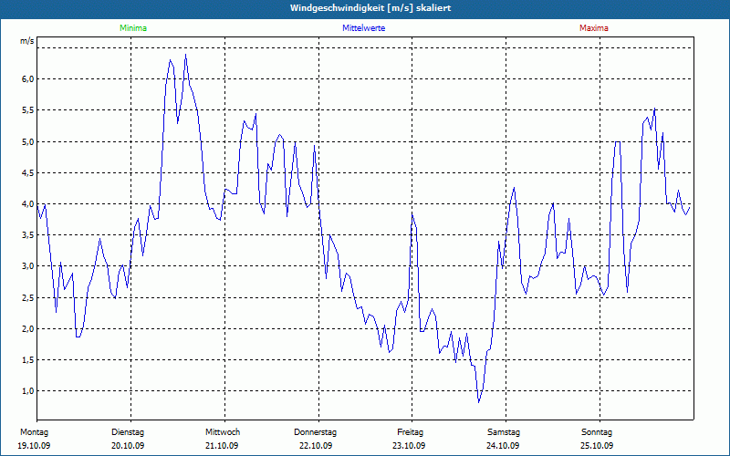Select the 3,5 y-axis value
Screen dimensions: 730x456
(28, 235)
